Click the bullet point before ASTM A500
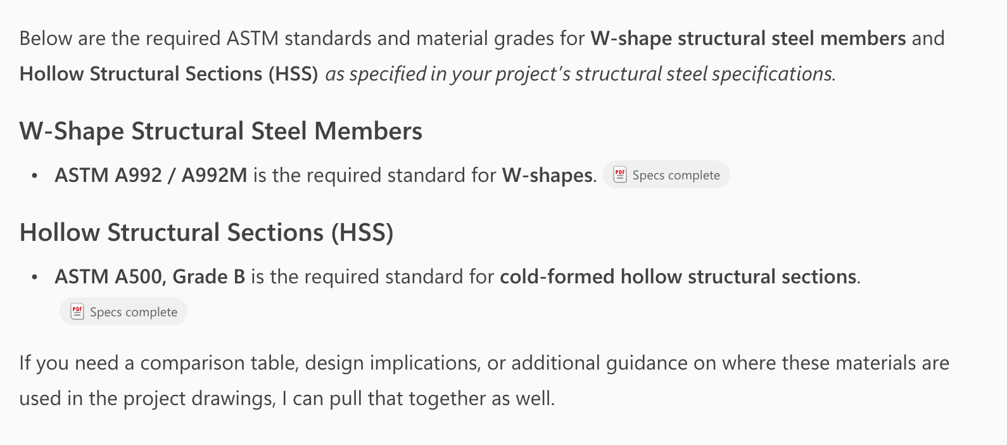 tap(34, 277)
